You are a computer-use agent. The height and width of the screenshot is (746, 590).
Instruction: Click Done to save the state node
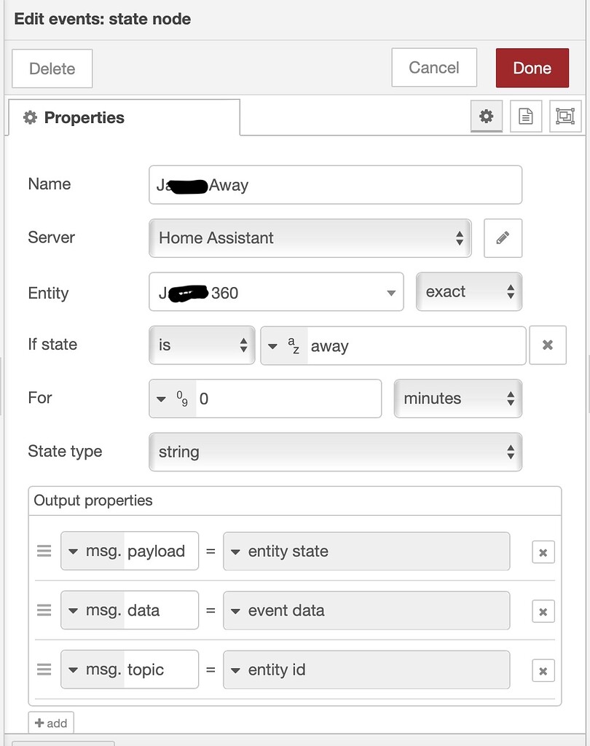click(x=532, y=68)
